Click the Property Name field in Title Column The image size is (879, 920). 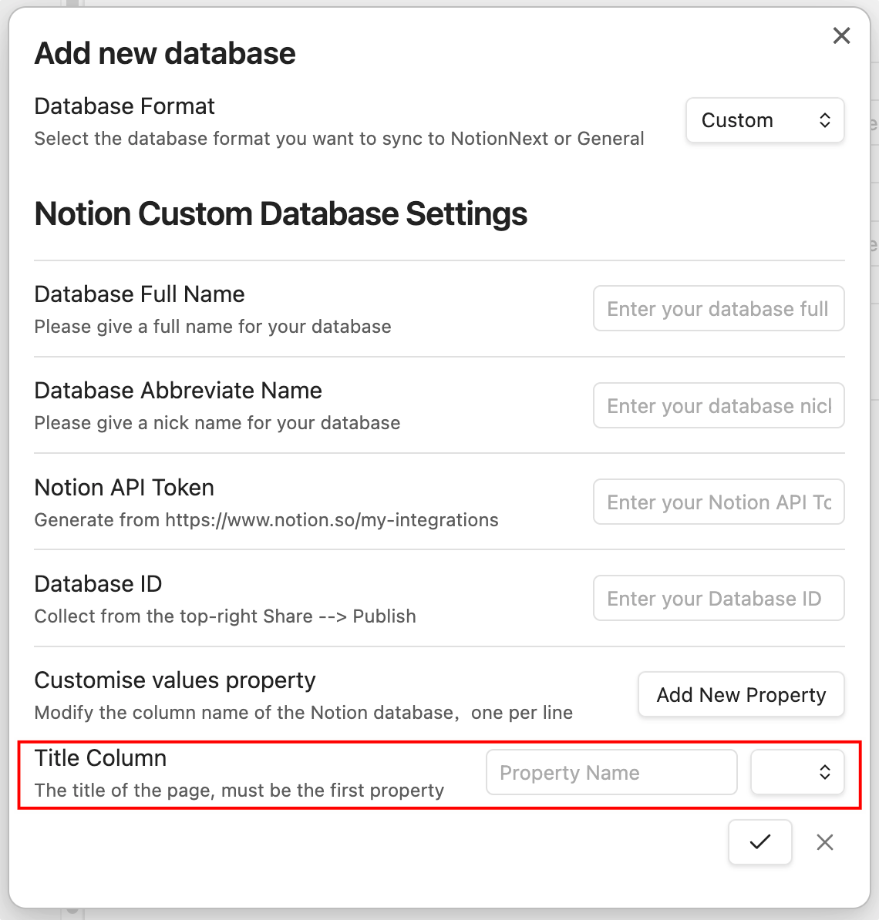click(x=611, y=773)
